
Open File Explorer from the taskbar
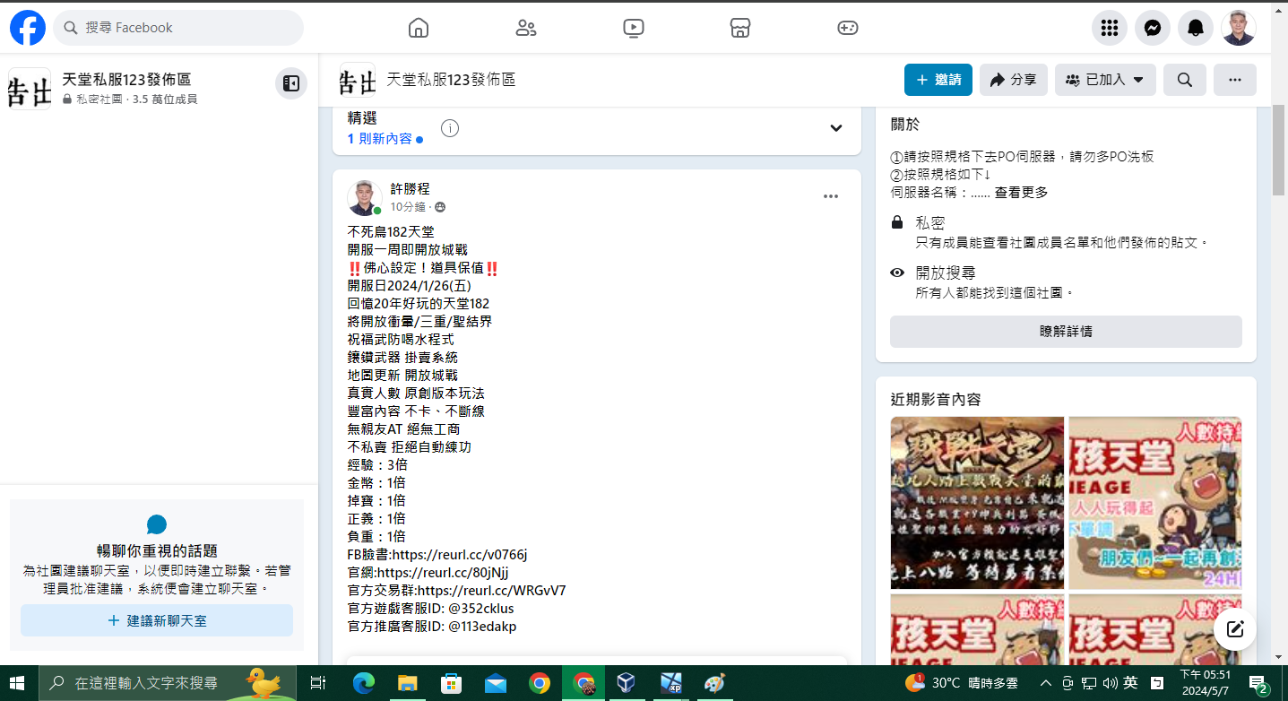pyautogui.click(x=407, y=682)
